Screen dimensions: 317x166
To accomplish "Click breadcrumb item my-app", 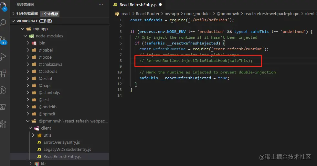I will tap(172, 14).
